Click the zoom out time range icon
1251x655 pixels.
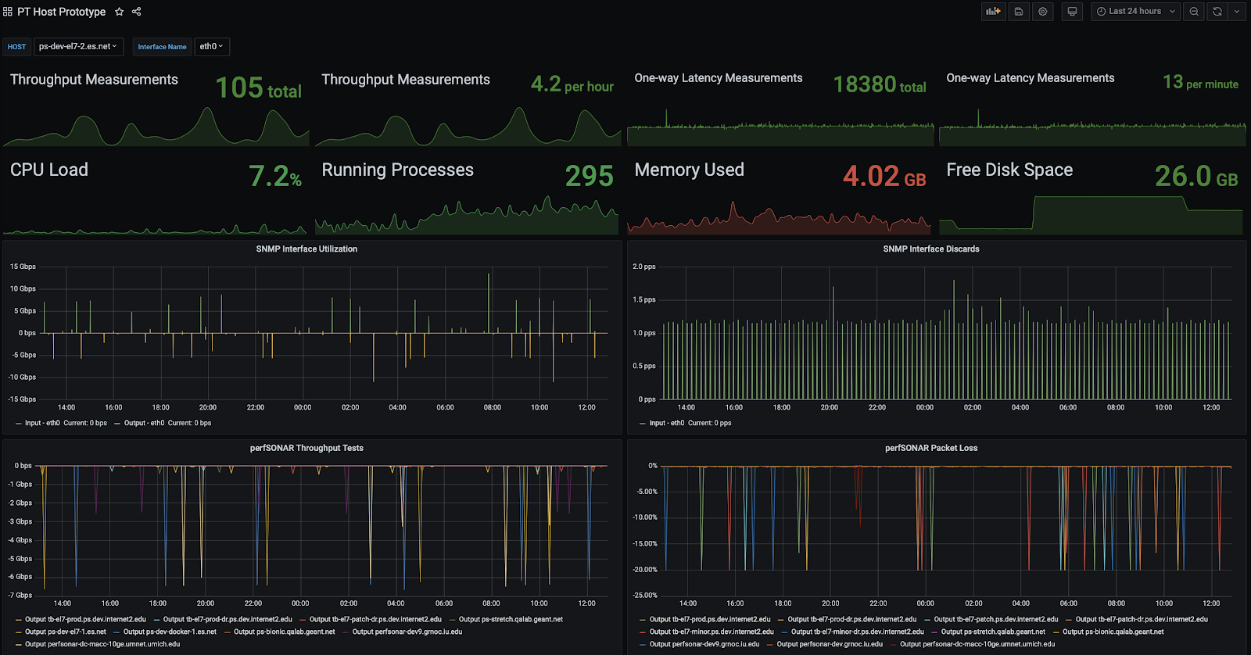(x=1194, y=12)
